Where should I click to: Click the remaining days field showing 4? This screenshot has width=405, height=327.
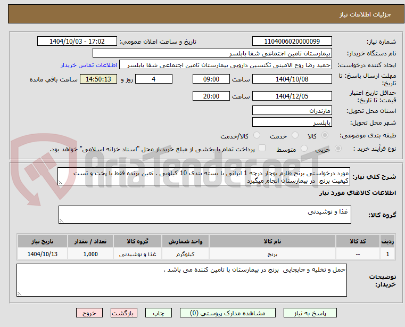click(x=154, y=79)
